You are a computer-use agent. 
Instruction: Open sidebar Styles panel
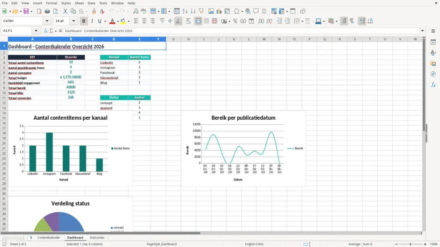(433, 53)
